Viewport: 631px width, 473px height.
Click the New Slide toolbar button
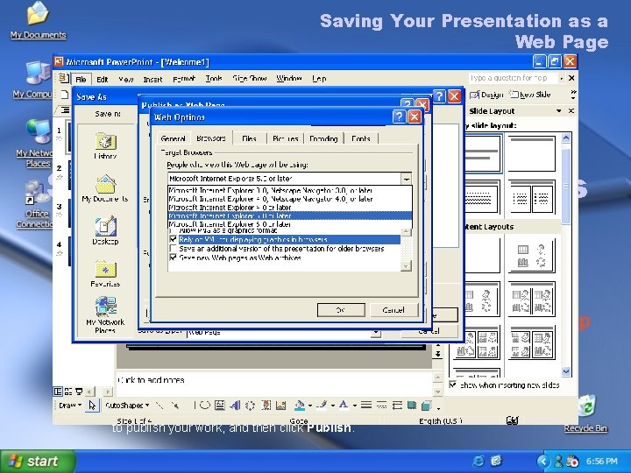tap(529, 95)
